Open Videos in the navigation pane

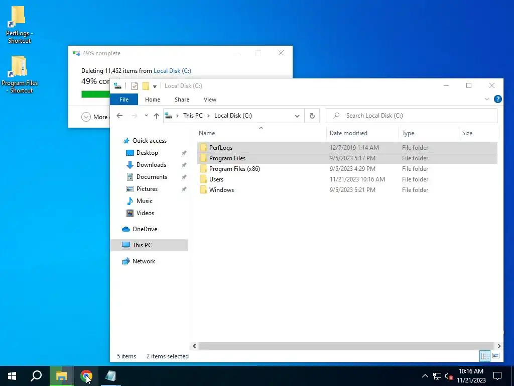point(140,213)
